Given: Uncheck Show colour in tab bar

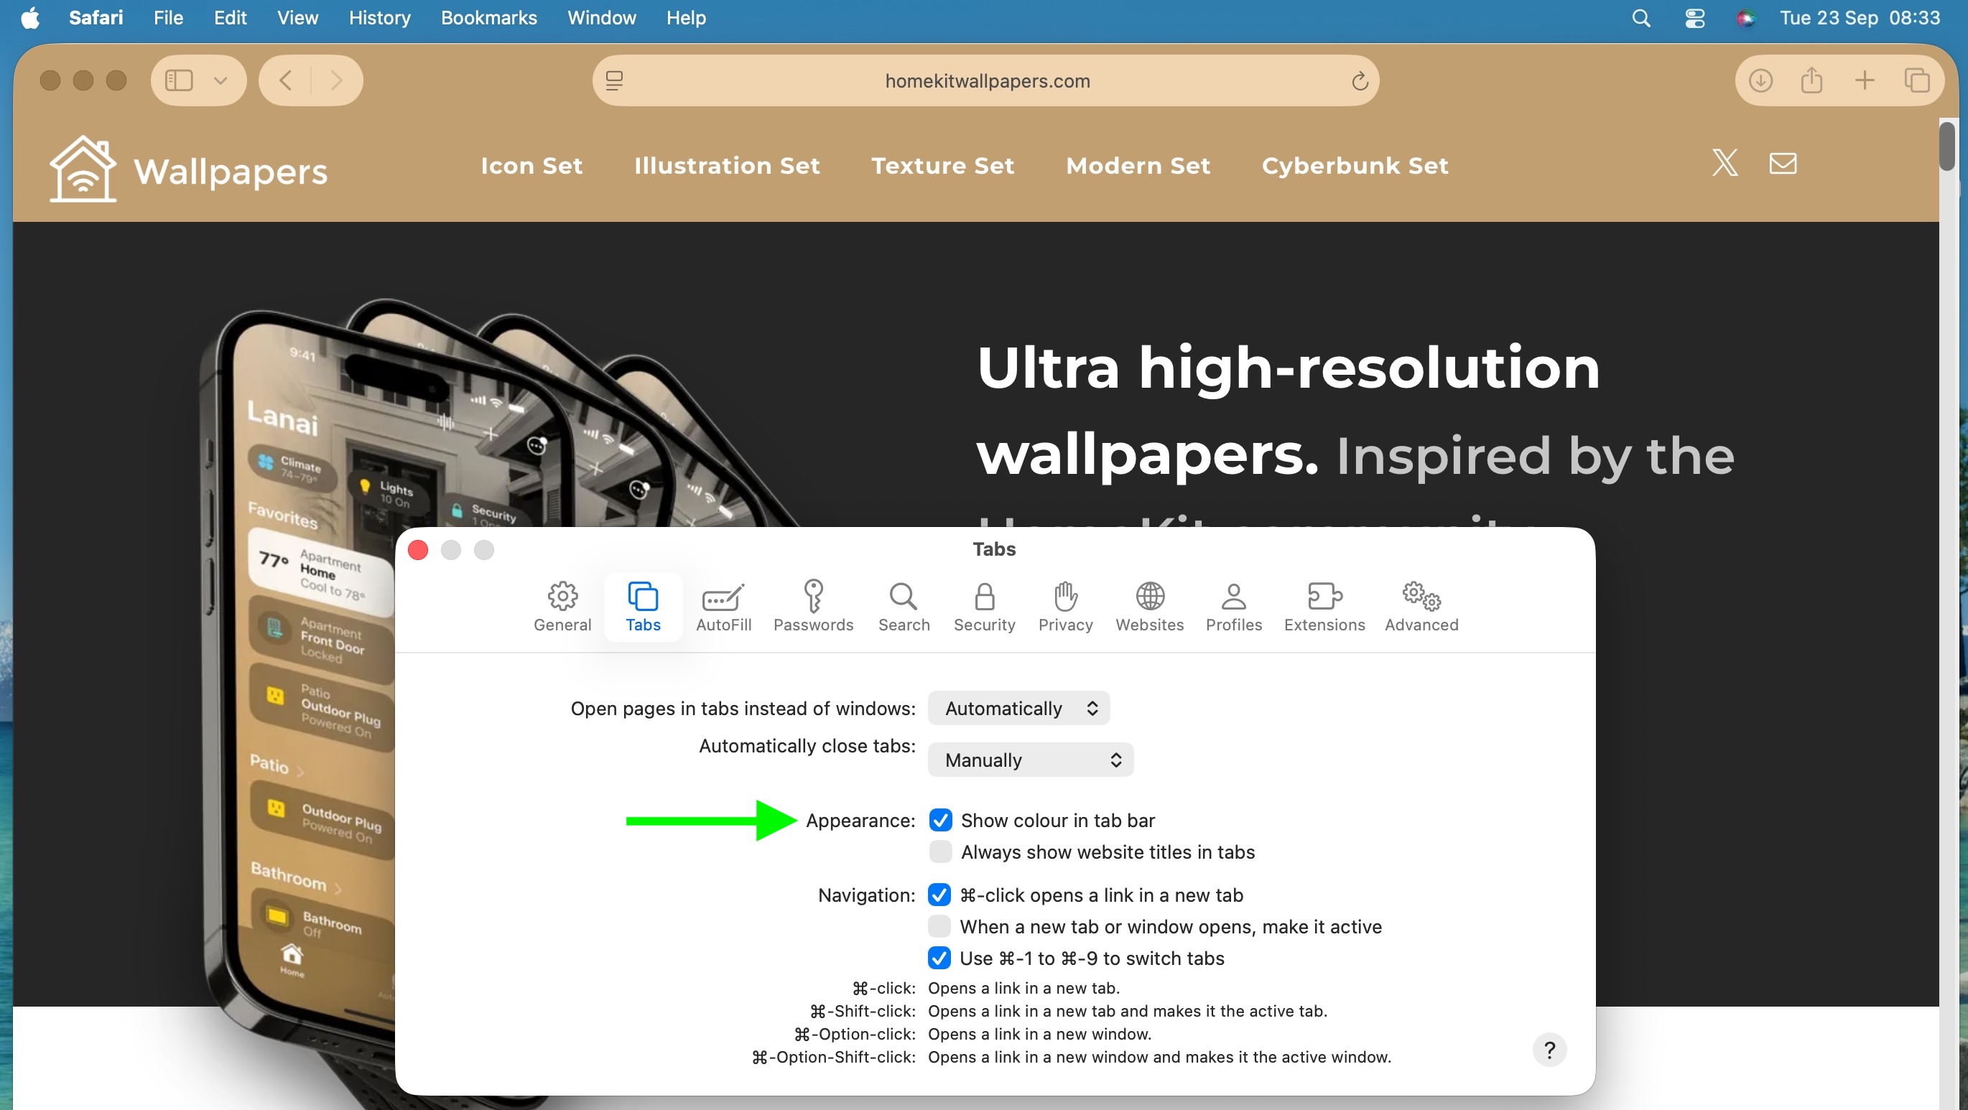Looking at the screenshot, I should (x=940, y=820).
